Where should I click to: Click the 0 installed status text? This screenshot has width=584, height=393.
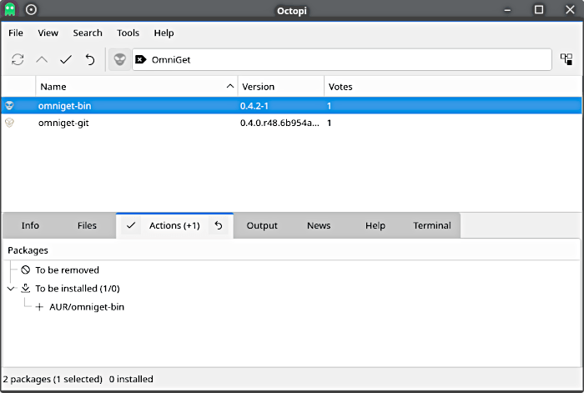pos(131,379)
